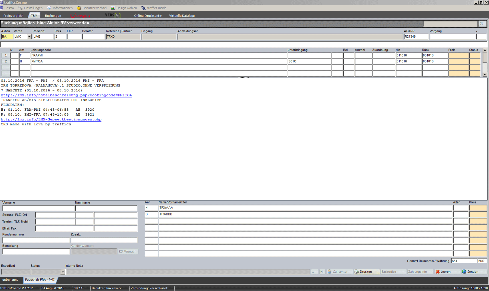
Task: Click the M marker cell of row 1
Action: 14,55
